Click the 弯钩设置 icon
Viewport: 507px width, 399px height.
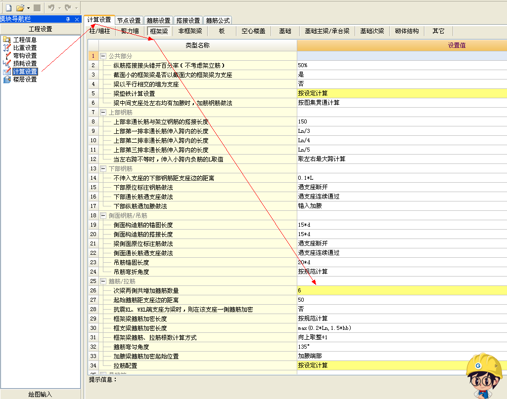7,55
